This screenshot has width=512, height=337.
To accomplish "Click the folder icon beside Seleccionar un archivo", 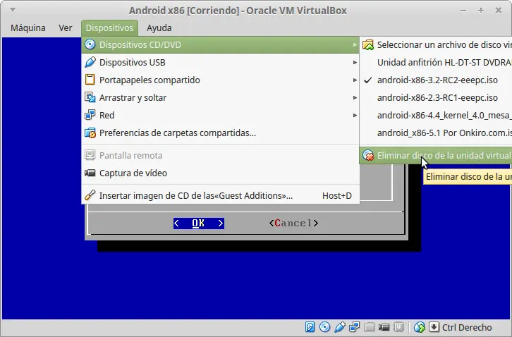I will (368, 44).
